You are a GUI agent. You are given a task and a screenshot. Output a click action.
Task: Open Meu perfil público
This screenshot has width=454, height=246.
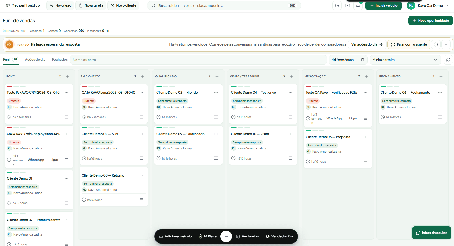(23, 5)
